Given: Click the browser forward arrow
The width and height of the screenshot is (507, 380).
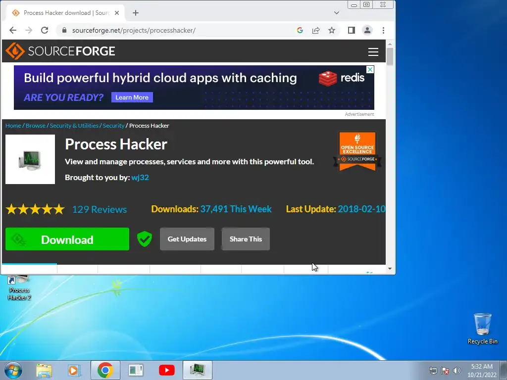Looking at the screenshot, I should (29, 30).
